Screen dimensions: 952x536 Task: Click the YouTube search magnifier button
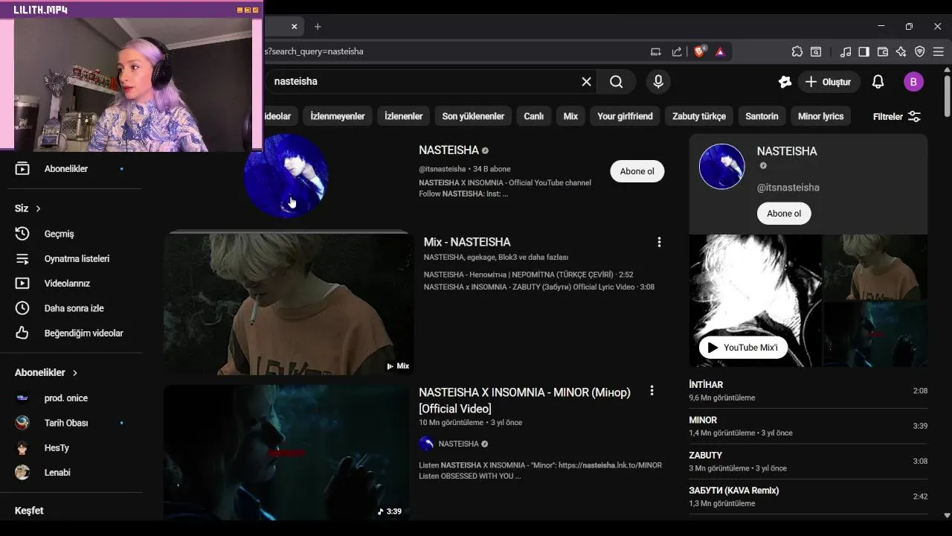(617, 82)
